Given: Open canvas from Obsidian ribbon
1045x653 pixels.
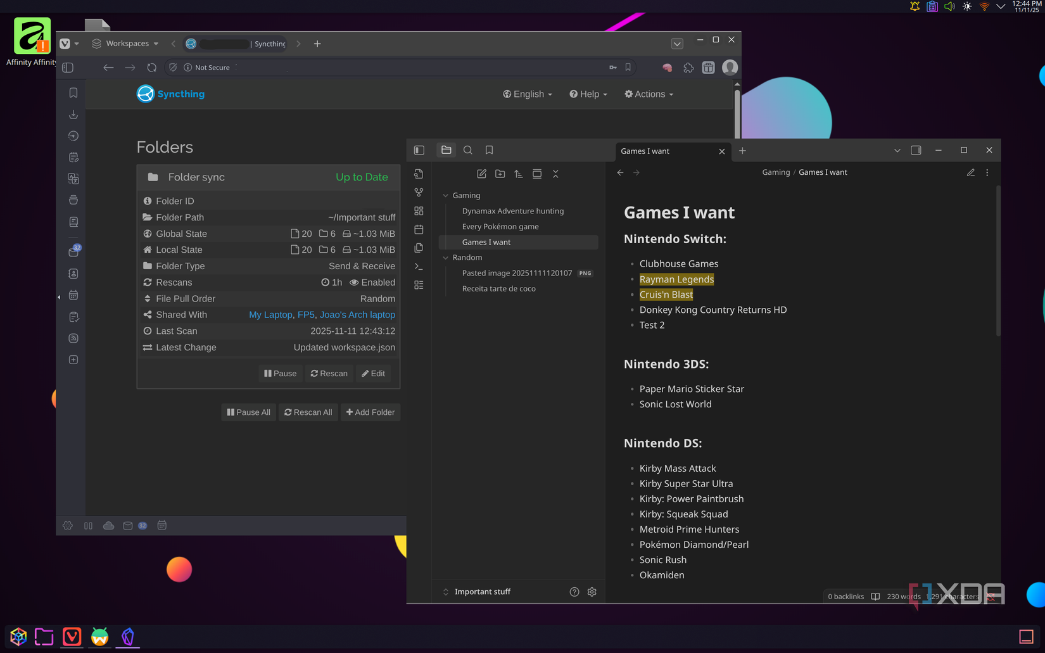Looking at the screenshot, I should pos(419,211).
